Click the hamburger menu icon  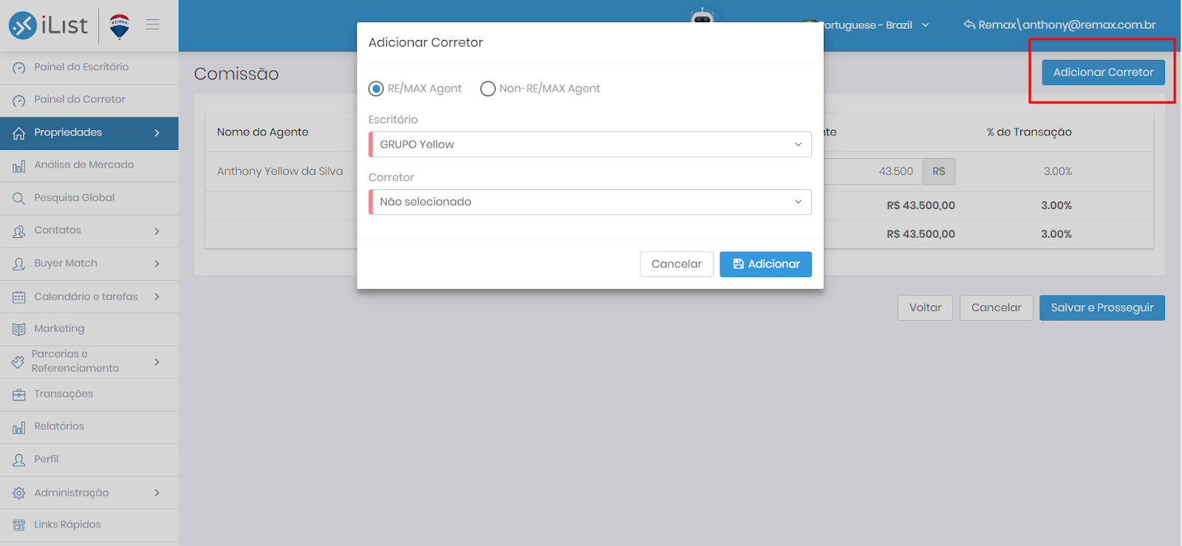[x=153, y=24]
